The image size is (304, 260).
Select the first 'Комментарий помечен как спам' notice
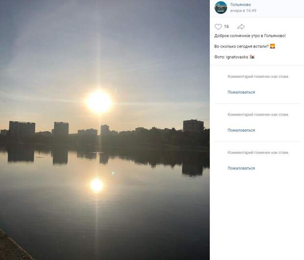258,76
